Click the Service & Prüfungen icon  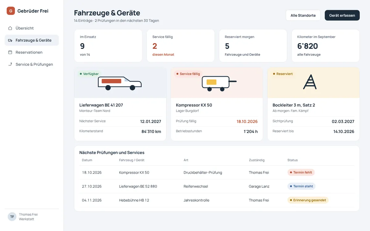[10, 64]
